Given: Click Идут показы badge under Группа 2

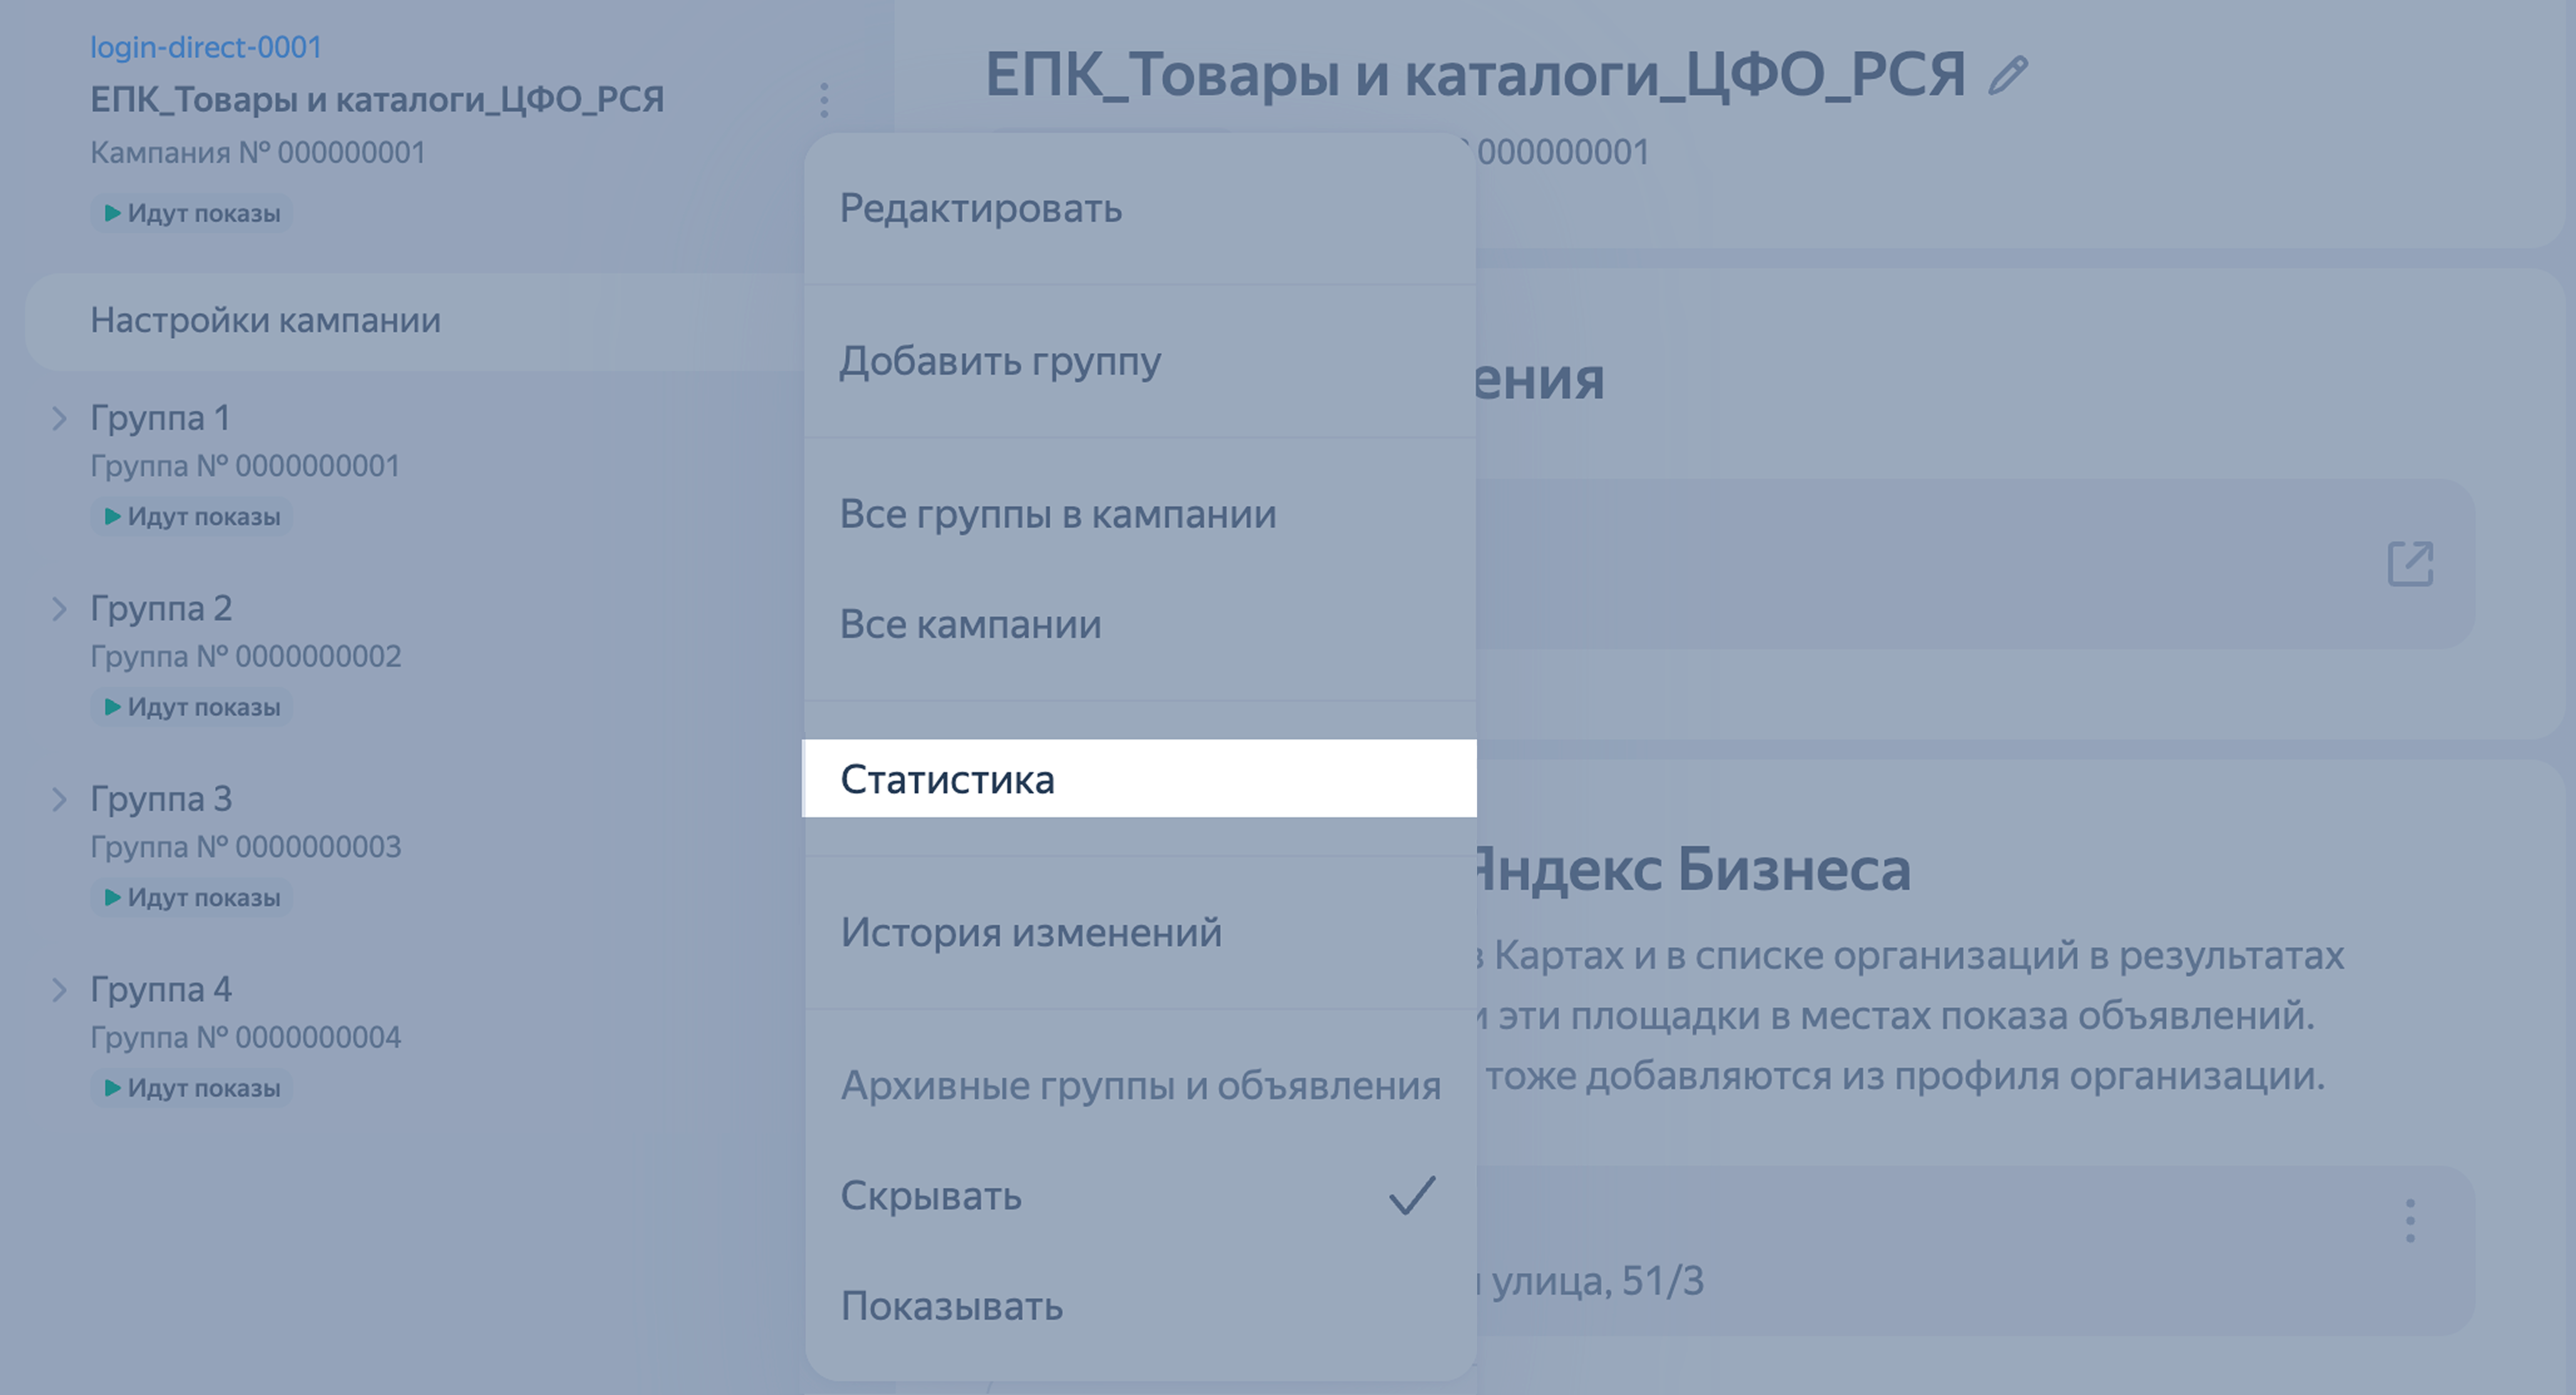Looking at the screenshot, I should click(192, 706).
